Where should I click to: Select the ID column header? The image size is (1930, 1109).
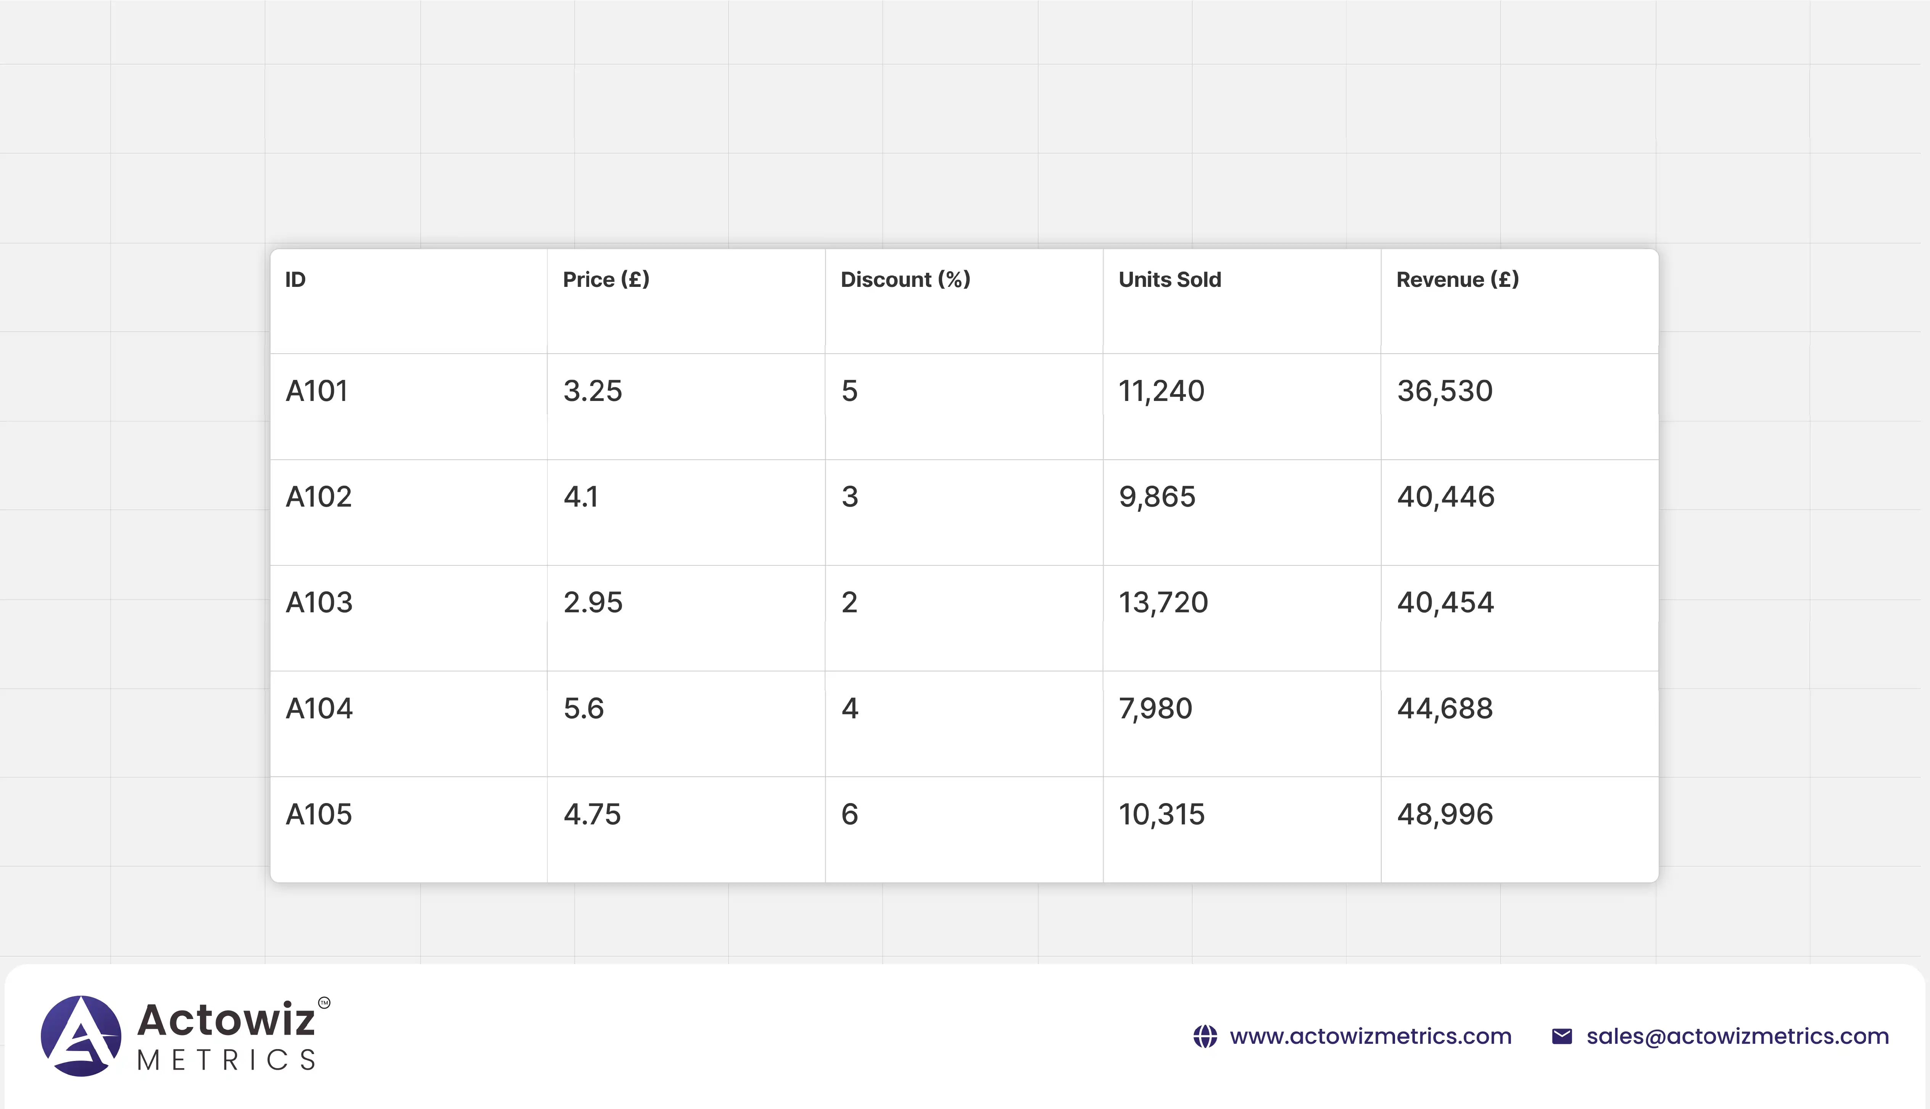click(295, 280)
